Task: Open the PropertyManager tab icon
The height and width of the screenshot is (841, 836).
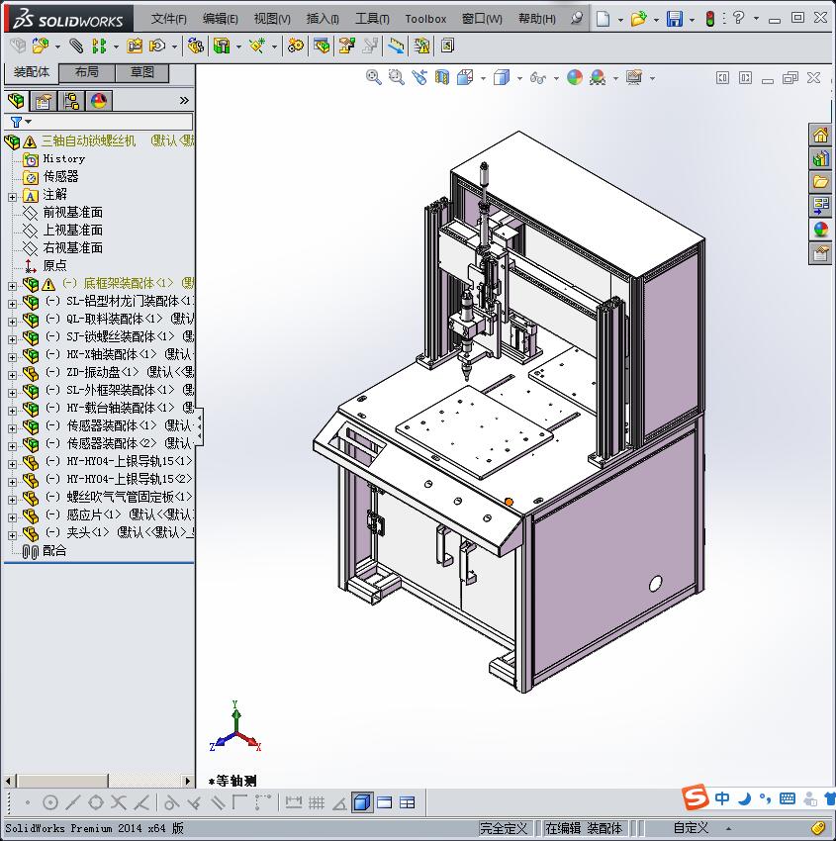Action: point(44,100)
